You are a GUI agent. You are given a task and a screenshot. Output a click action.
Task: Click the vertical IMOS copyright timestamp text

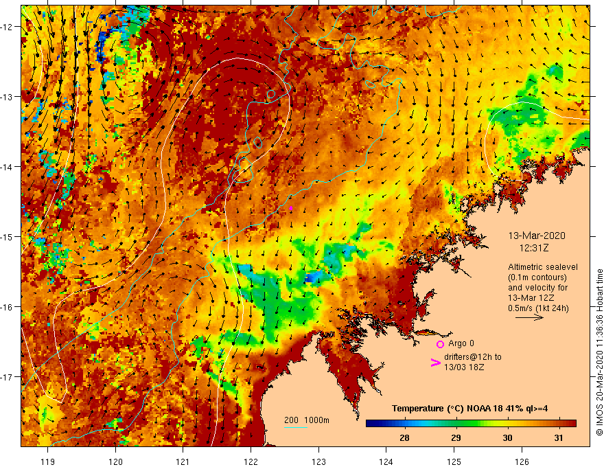(x=599, y=352)
